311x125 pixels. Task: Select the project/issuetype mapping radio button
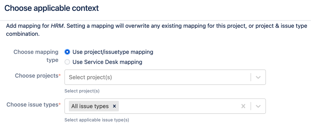pyautogui.click(x=67, y=52)
